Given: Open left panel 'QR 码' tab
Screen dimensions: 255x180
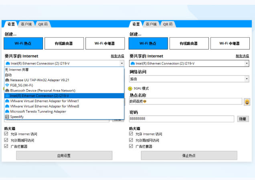Looking at the screenshot, I should pyautogui.click(x=43, y=24).
